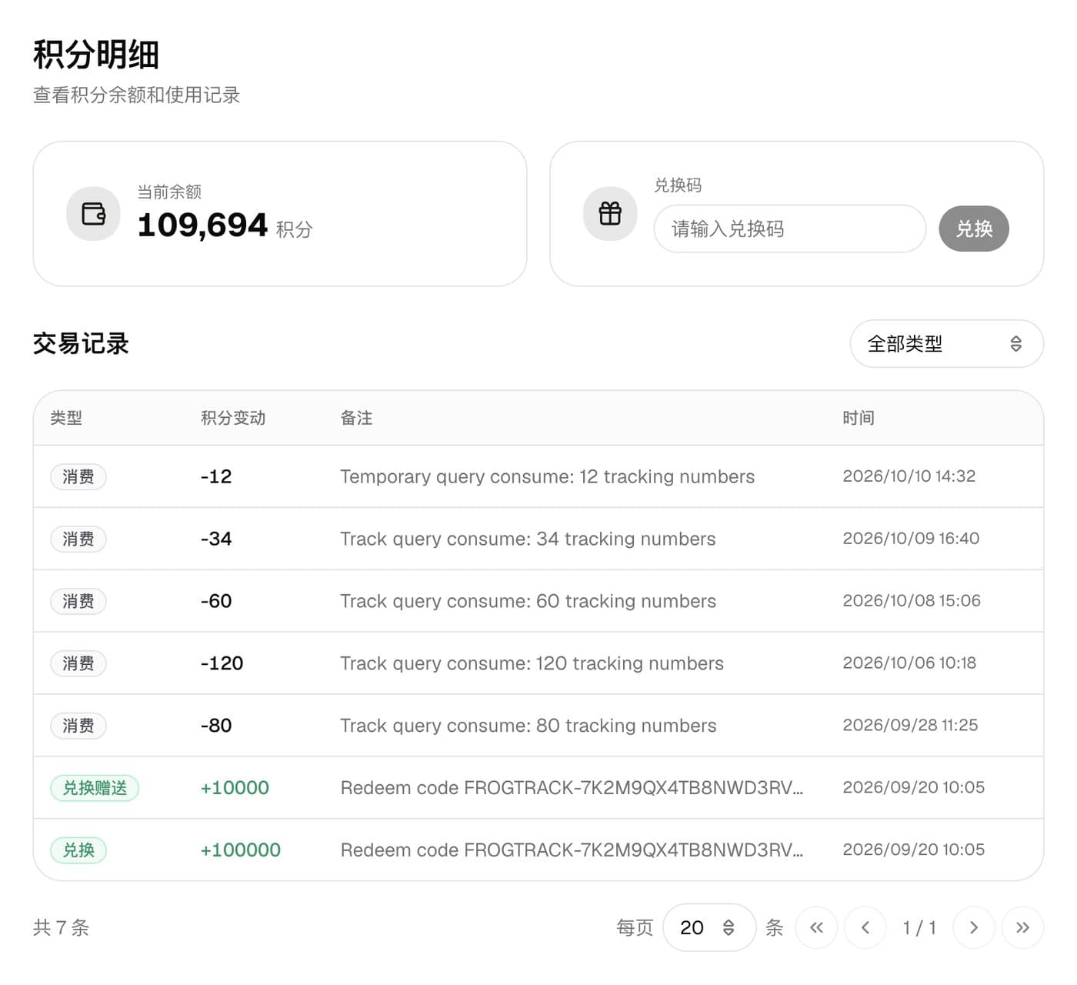Click Redeem code note in +10000 row

pyautogui.click(x=572, y=788)
